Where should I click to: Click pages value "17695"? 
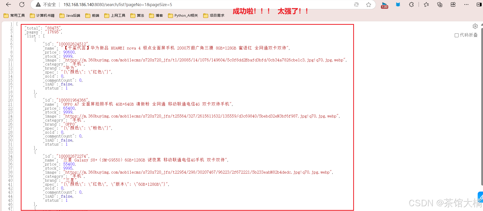[53, 32]
